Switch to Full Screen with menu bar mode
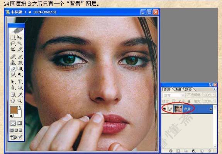The width and height of the screenshot is (222, 154). [x=16, y=130]
